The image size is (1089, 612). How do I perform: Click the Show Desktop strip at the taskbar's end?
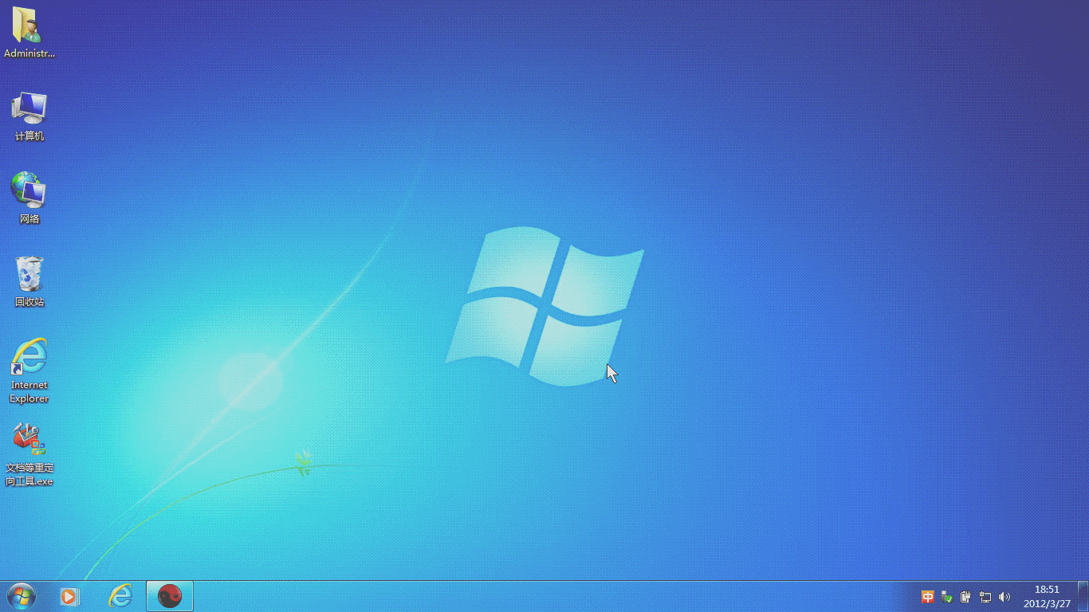coord(1083,596)
